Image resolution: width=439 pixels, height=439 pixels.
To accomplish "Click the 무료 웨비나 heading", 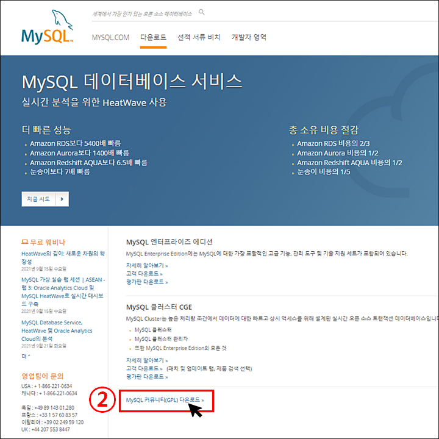I will click(x=43, y=242).
